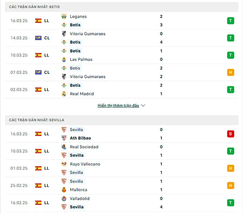Screen dimensions: 243x214
Task: Select the Real Betis logo
Action: [x=64, y=25]
